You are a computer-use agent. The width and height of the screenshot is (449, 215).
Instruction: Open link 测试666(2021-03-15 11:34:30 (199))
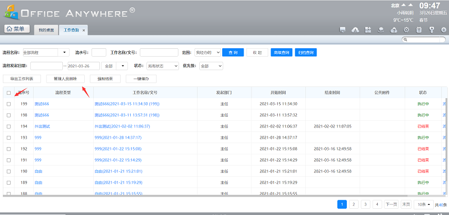tap(127, 104)
